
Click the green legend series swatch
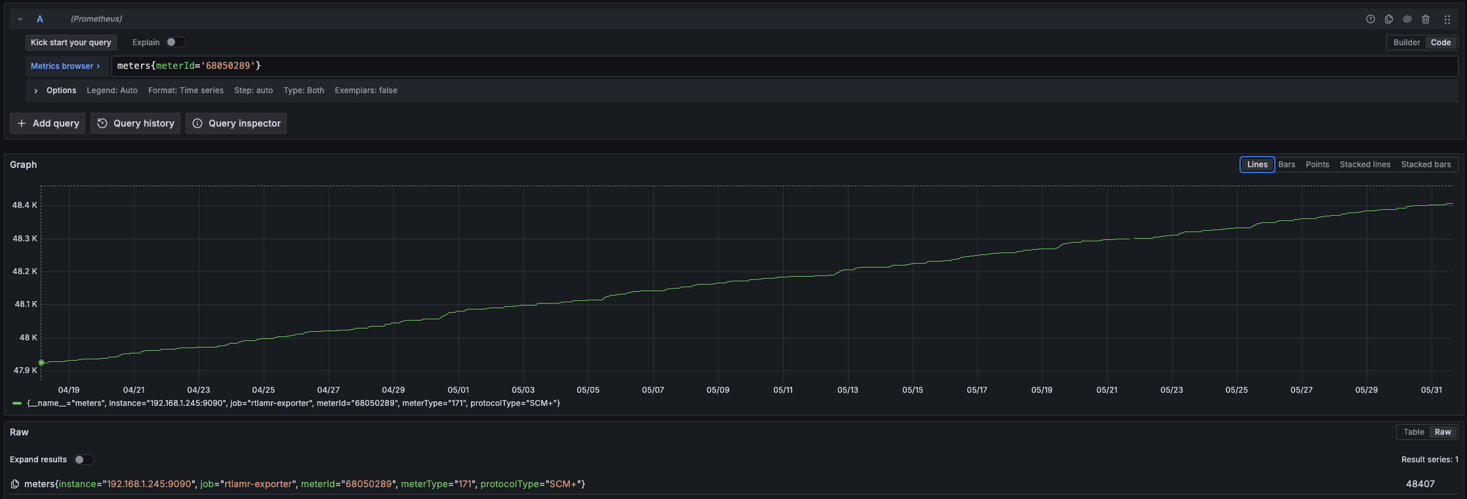click(x=17, y=403)
